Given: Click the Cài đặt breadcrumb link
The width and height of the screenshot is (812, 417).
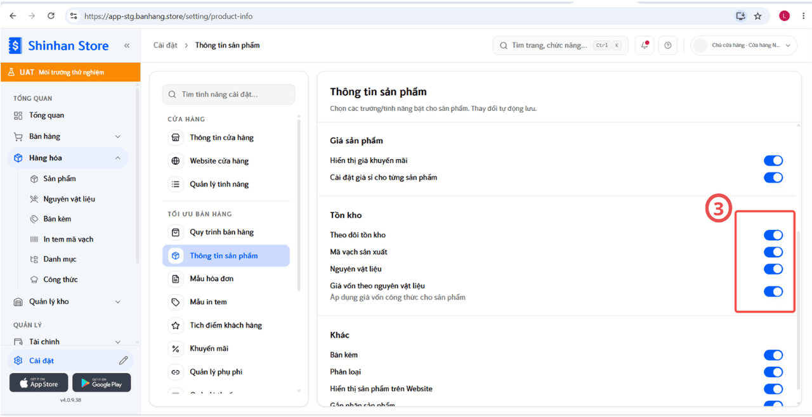Looking at the screenshot, I should pos(166,46).
